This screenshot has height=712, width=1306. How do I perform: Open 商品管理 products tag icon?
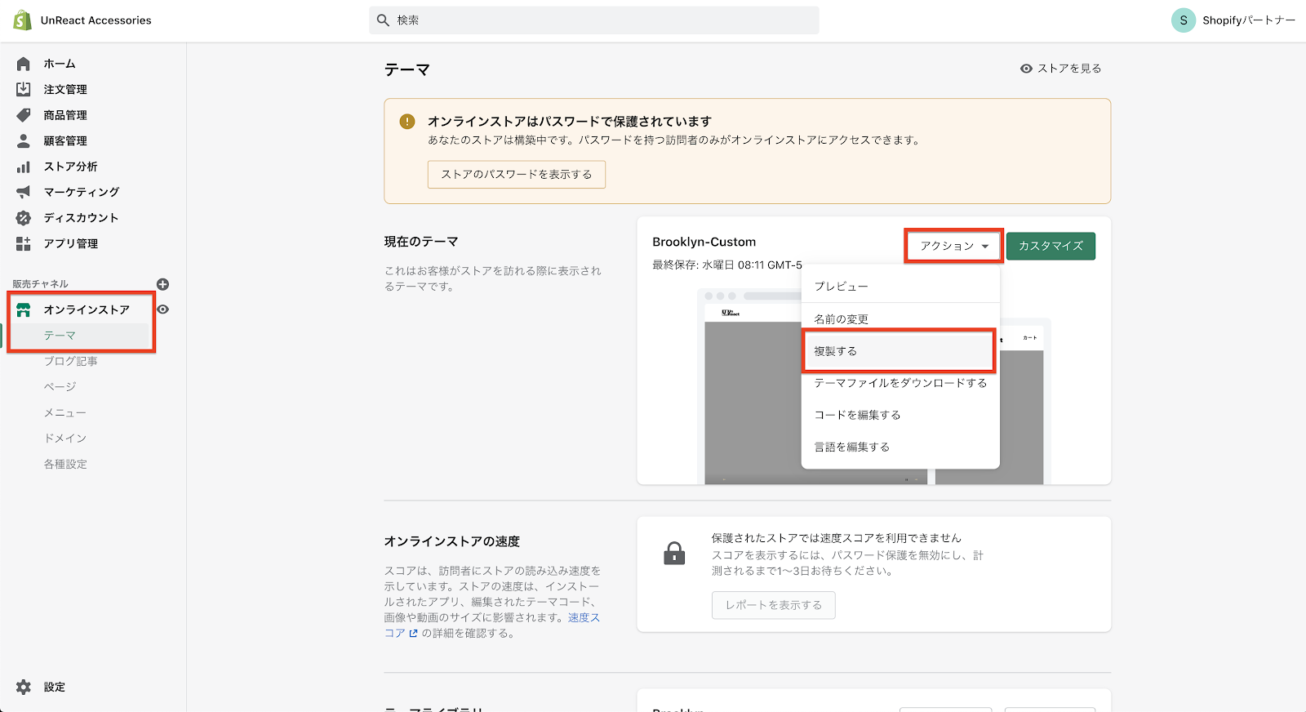24,115
